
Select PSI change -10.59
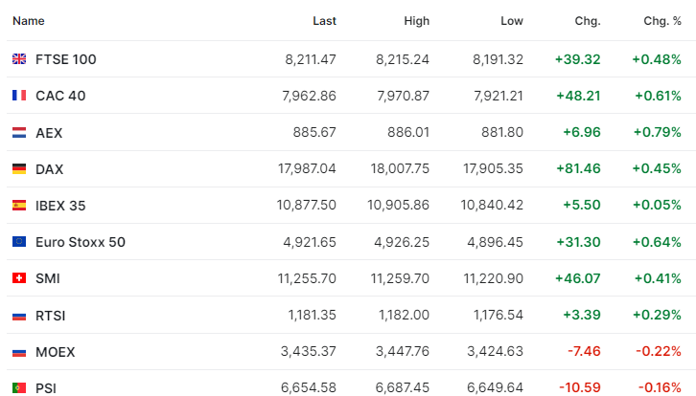(580, 387)
